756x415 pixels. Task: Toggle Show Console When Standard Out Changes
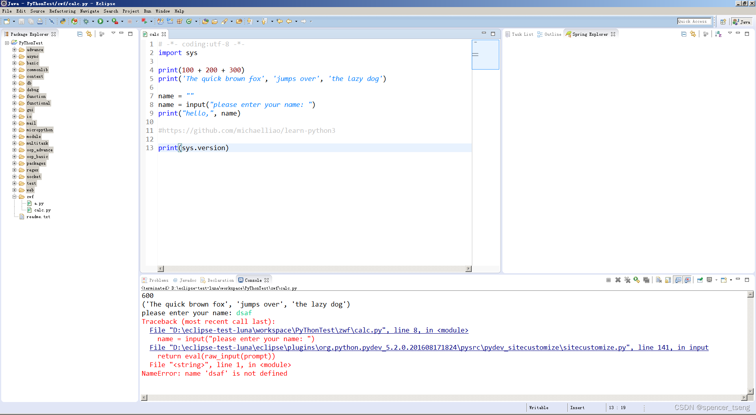[678, 280]
